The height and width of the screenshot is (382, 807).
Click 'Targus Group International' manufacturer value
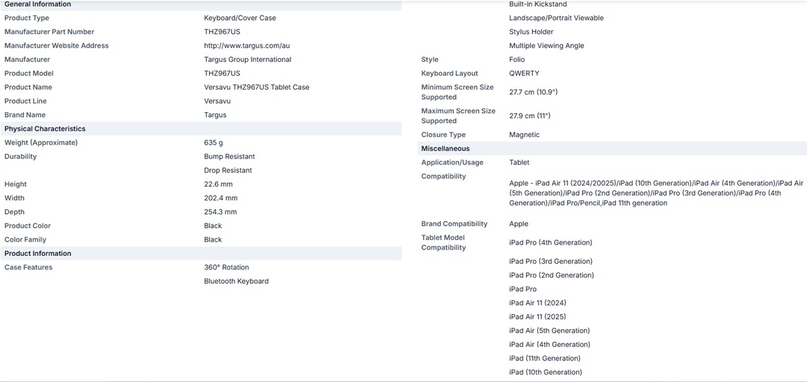tap(247, 59)
